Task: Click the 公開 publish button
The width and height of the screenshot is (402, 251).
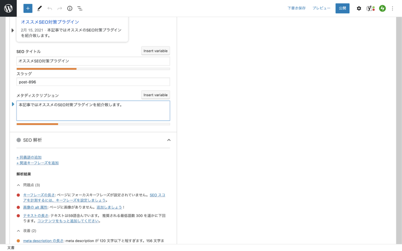Action: click(x=342, y=8)
